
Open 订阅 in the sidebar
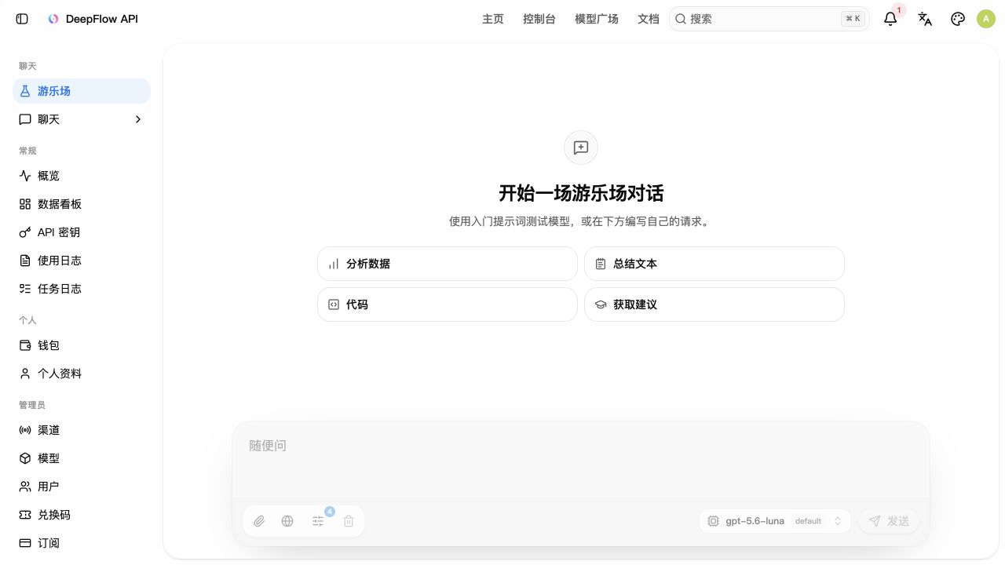click(82, 543)
